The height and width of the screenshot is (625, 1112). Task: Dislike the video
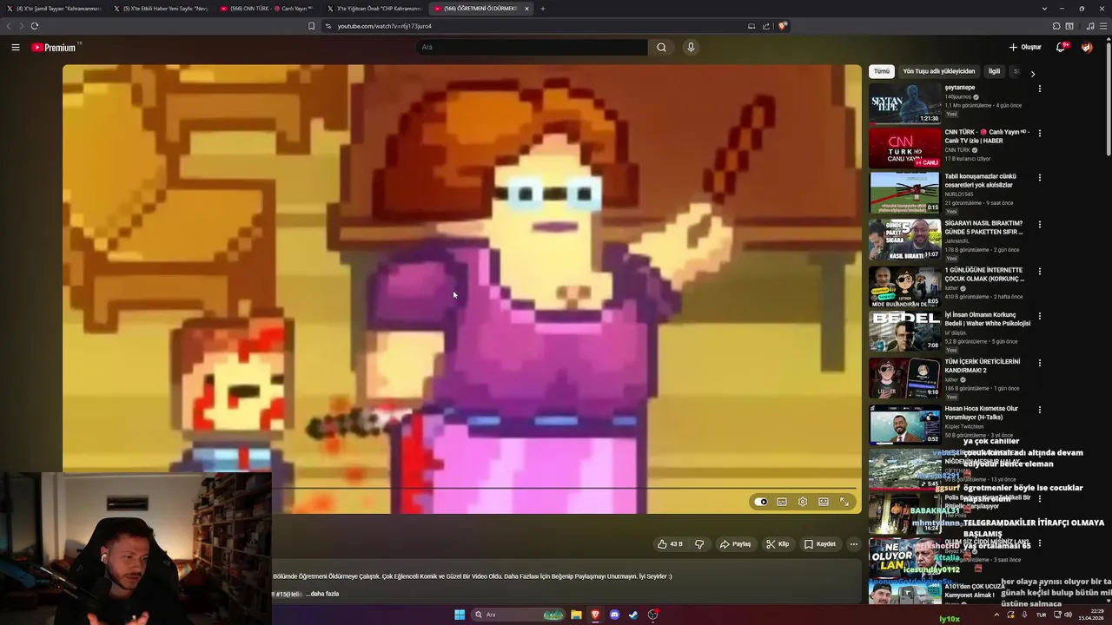click(699, 544)
